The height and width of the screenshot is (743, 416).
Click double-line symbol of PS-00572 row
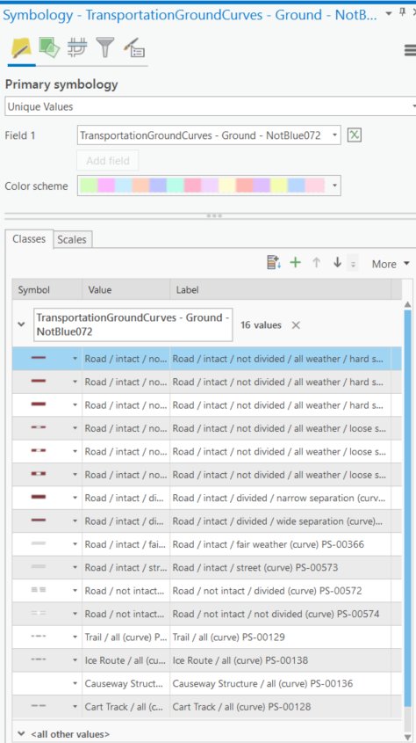39,590
